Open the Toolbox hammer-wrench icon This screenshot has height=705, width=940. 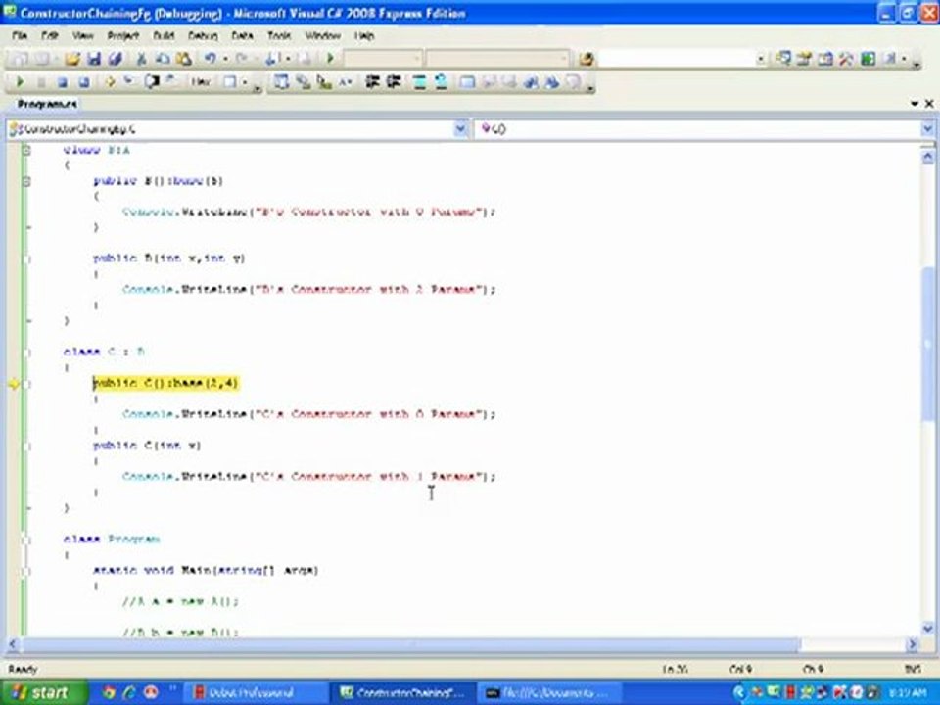(x=846, y=59)
